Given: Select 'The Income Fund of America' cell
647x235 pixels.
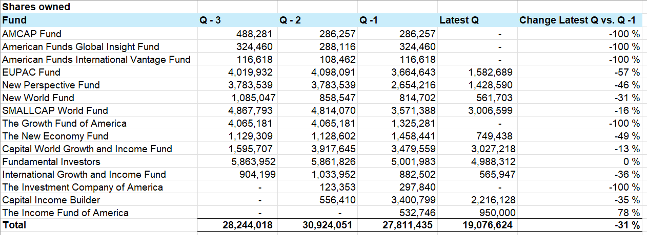Looking at the screenshot, I should point(99,213).
